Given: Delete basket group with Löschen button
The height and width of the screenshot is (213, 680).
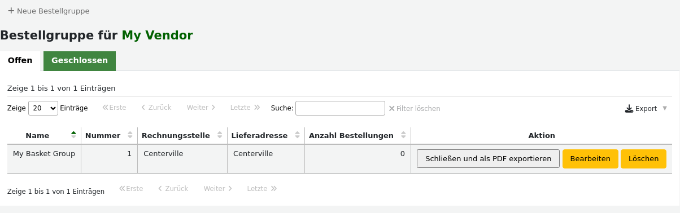Looking at the screenshot, I should coord(643,159).
